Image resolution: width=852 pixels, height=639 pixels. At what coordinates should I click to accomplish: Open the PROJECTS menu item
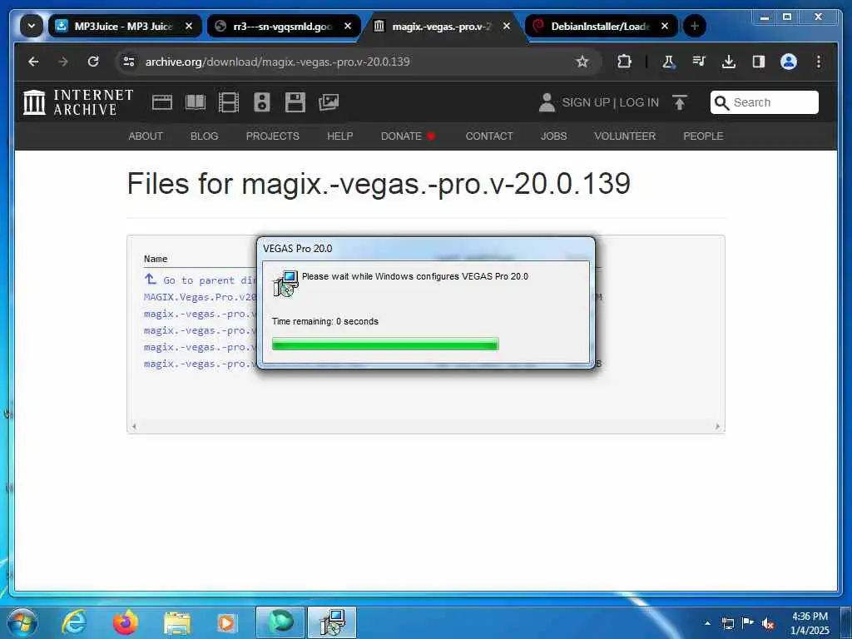pos(273,136)
